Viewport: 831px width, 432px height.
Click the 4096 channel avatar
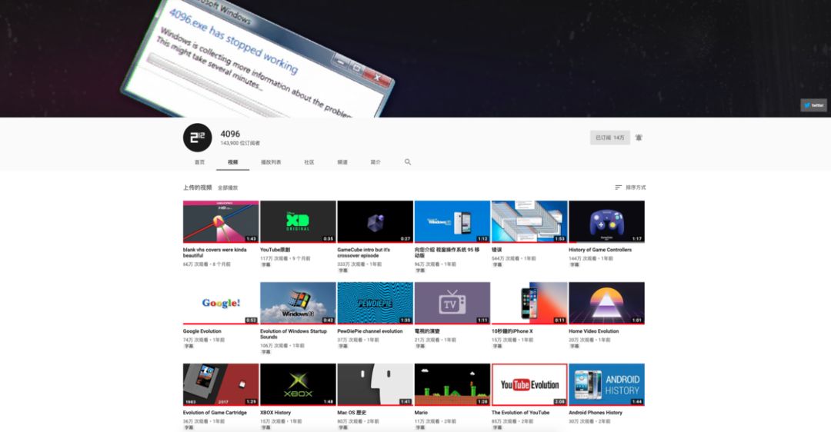click(197, 138)
